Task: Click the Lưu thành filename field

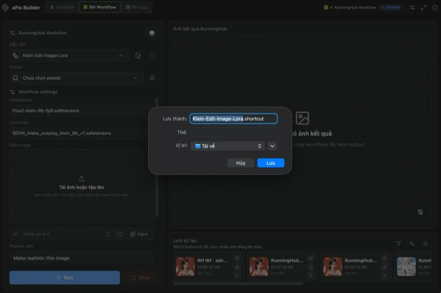Action: click(233, 119)
